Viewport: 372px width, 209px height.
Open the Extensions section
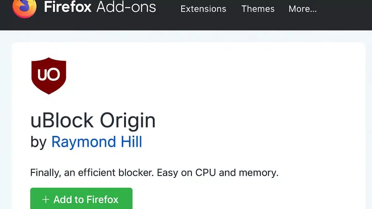pyautogui.click(x=203, y=9)
